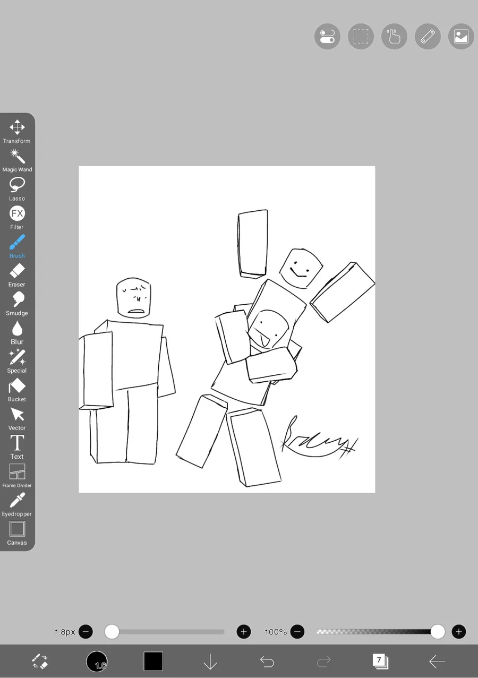Viewport: 478px width, 678px height.
Task: Open the selection area dashed-square button
Action: click(x=361, y=37)
